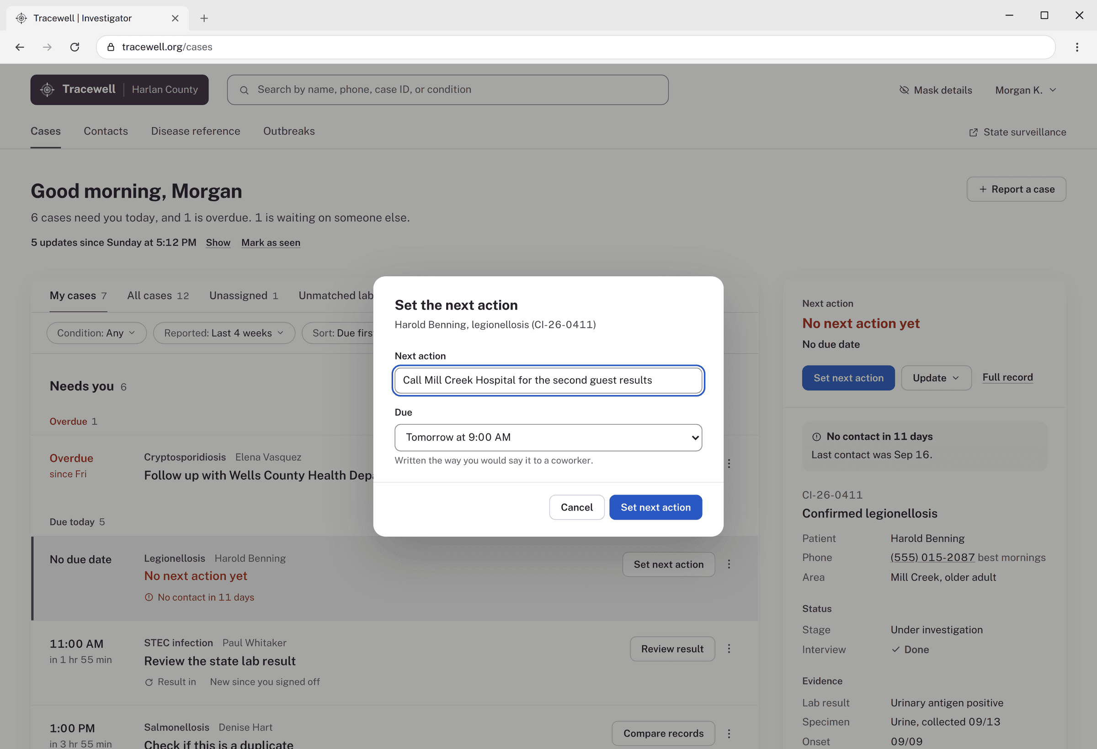Open the Outbreaks tab
The height and width of the screenshot is (749, 1097).
tap(289, 131)
